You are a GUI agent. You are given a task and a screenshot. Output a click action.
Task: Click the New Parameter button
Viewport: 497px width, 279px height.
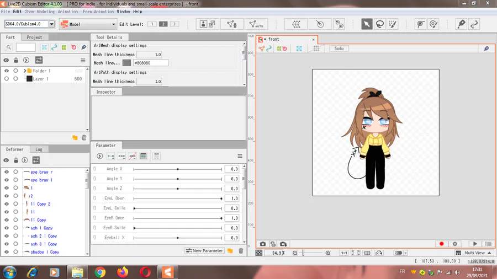(205, 250)
